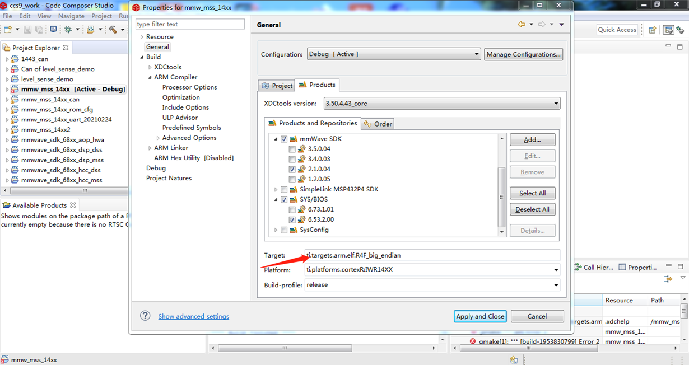
Task: Open the Build-profile dropdown
Action: (x=432, y=285)
